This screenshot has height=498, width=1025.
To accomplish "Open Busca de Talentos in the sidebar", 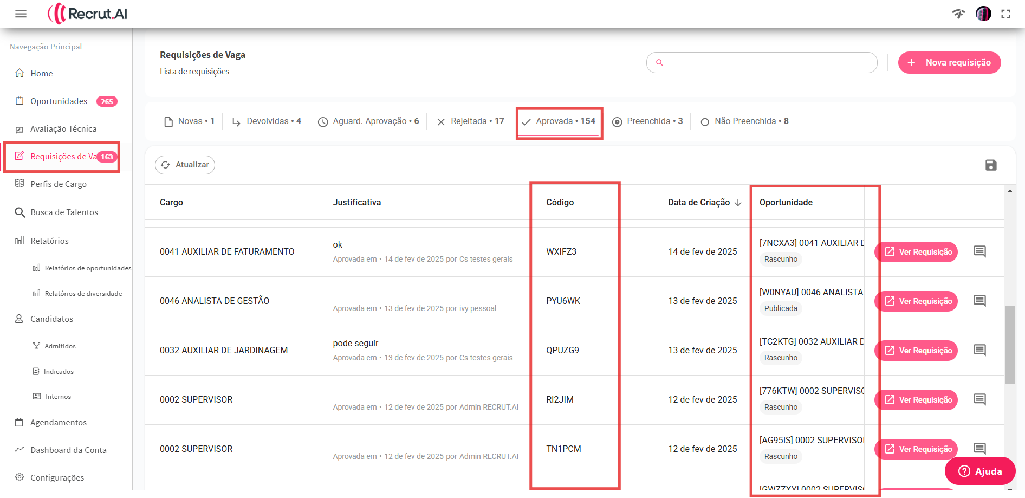I will tap(64, 212).
